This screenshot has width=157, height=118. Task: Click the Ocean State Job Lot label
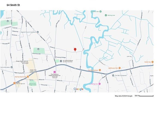[x=22, y=61]
